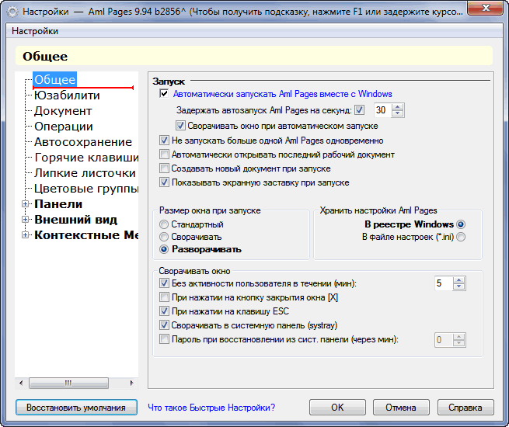The image size is (509, 427).
Task: Toggle auto-start Aml Pages with Windows
Action: click(x=164, y=94)
